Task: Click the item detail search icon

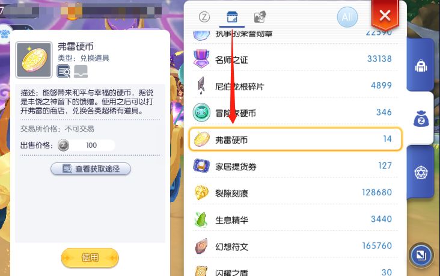Action: click(x=64, y=72)
